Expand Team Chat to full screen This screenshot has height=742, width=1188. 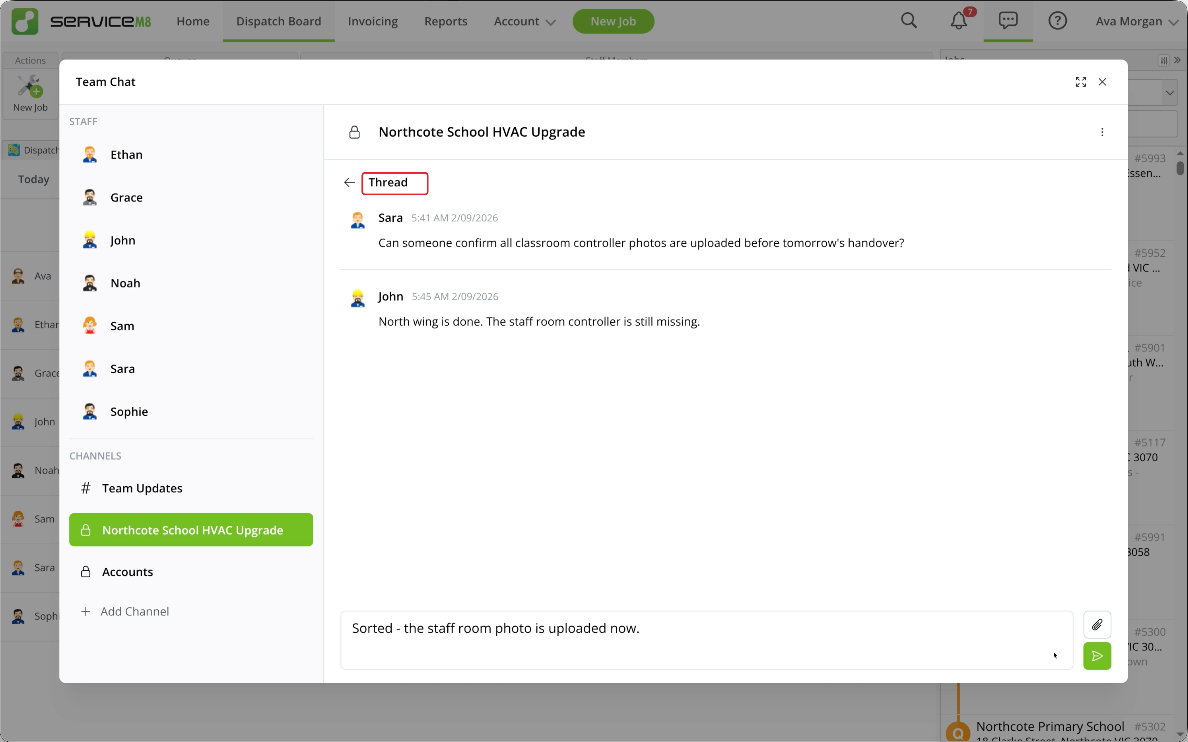pyautogui.click(x=1080, y=82)
